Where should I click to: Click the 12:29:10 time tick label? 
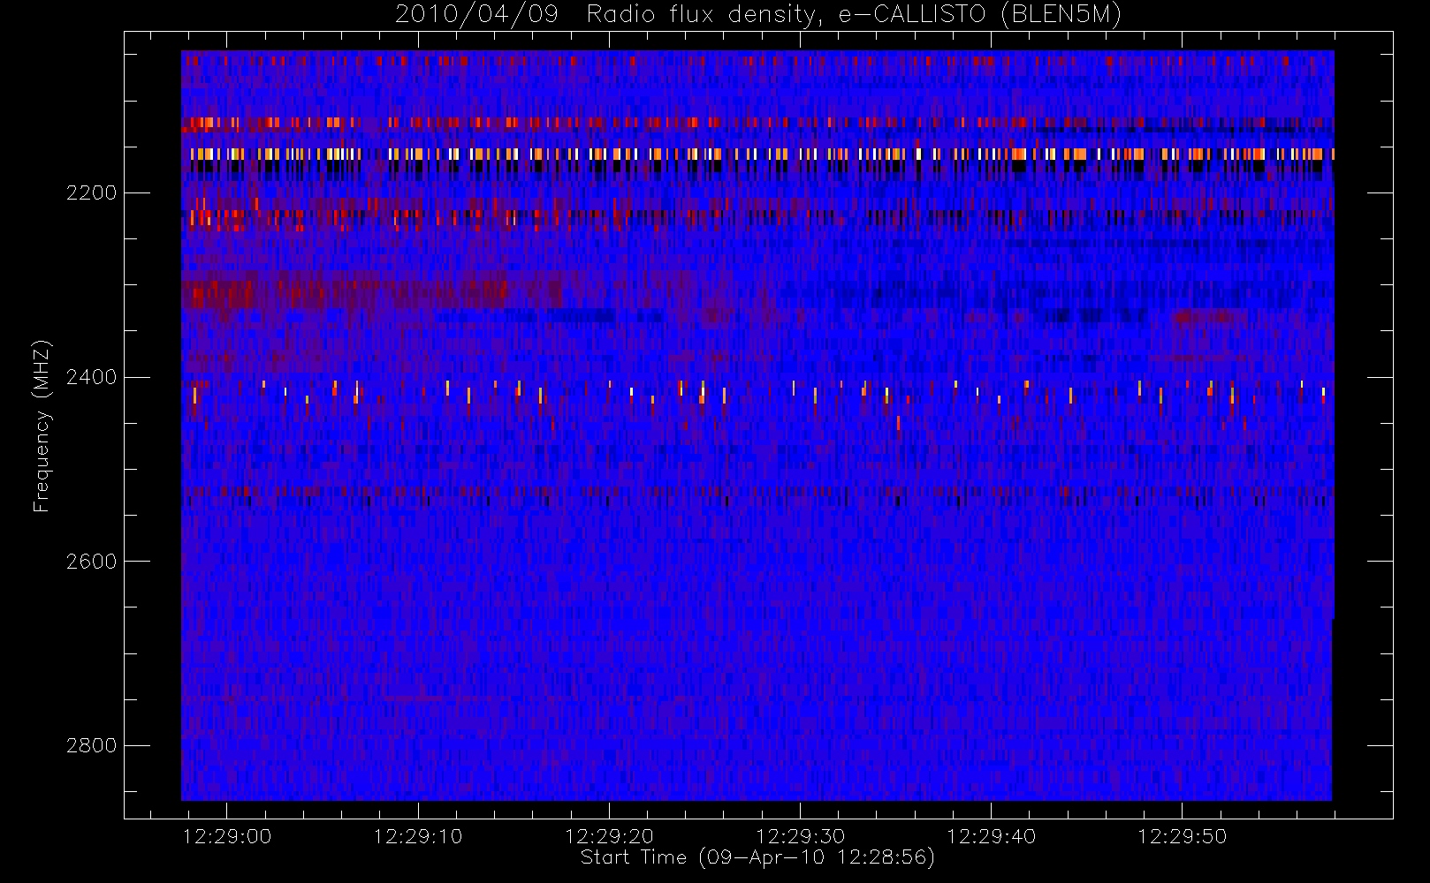click(418, 836)
